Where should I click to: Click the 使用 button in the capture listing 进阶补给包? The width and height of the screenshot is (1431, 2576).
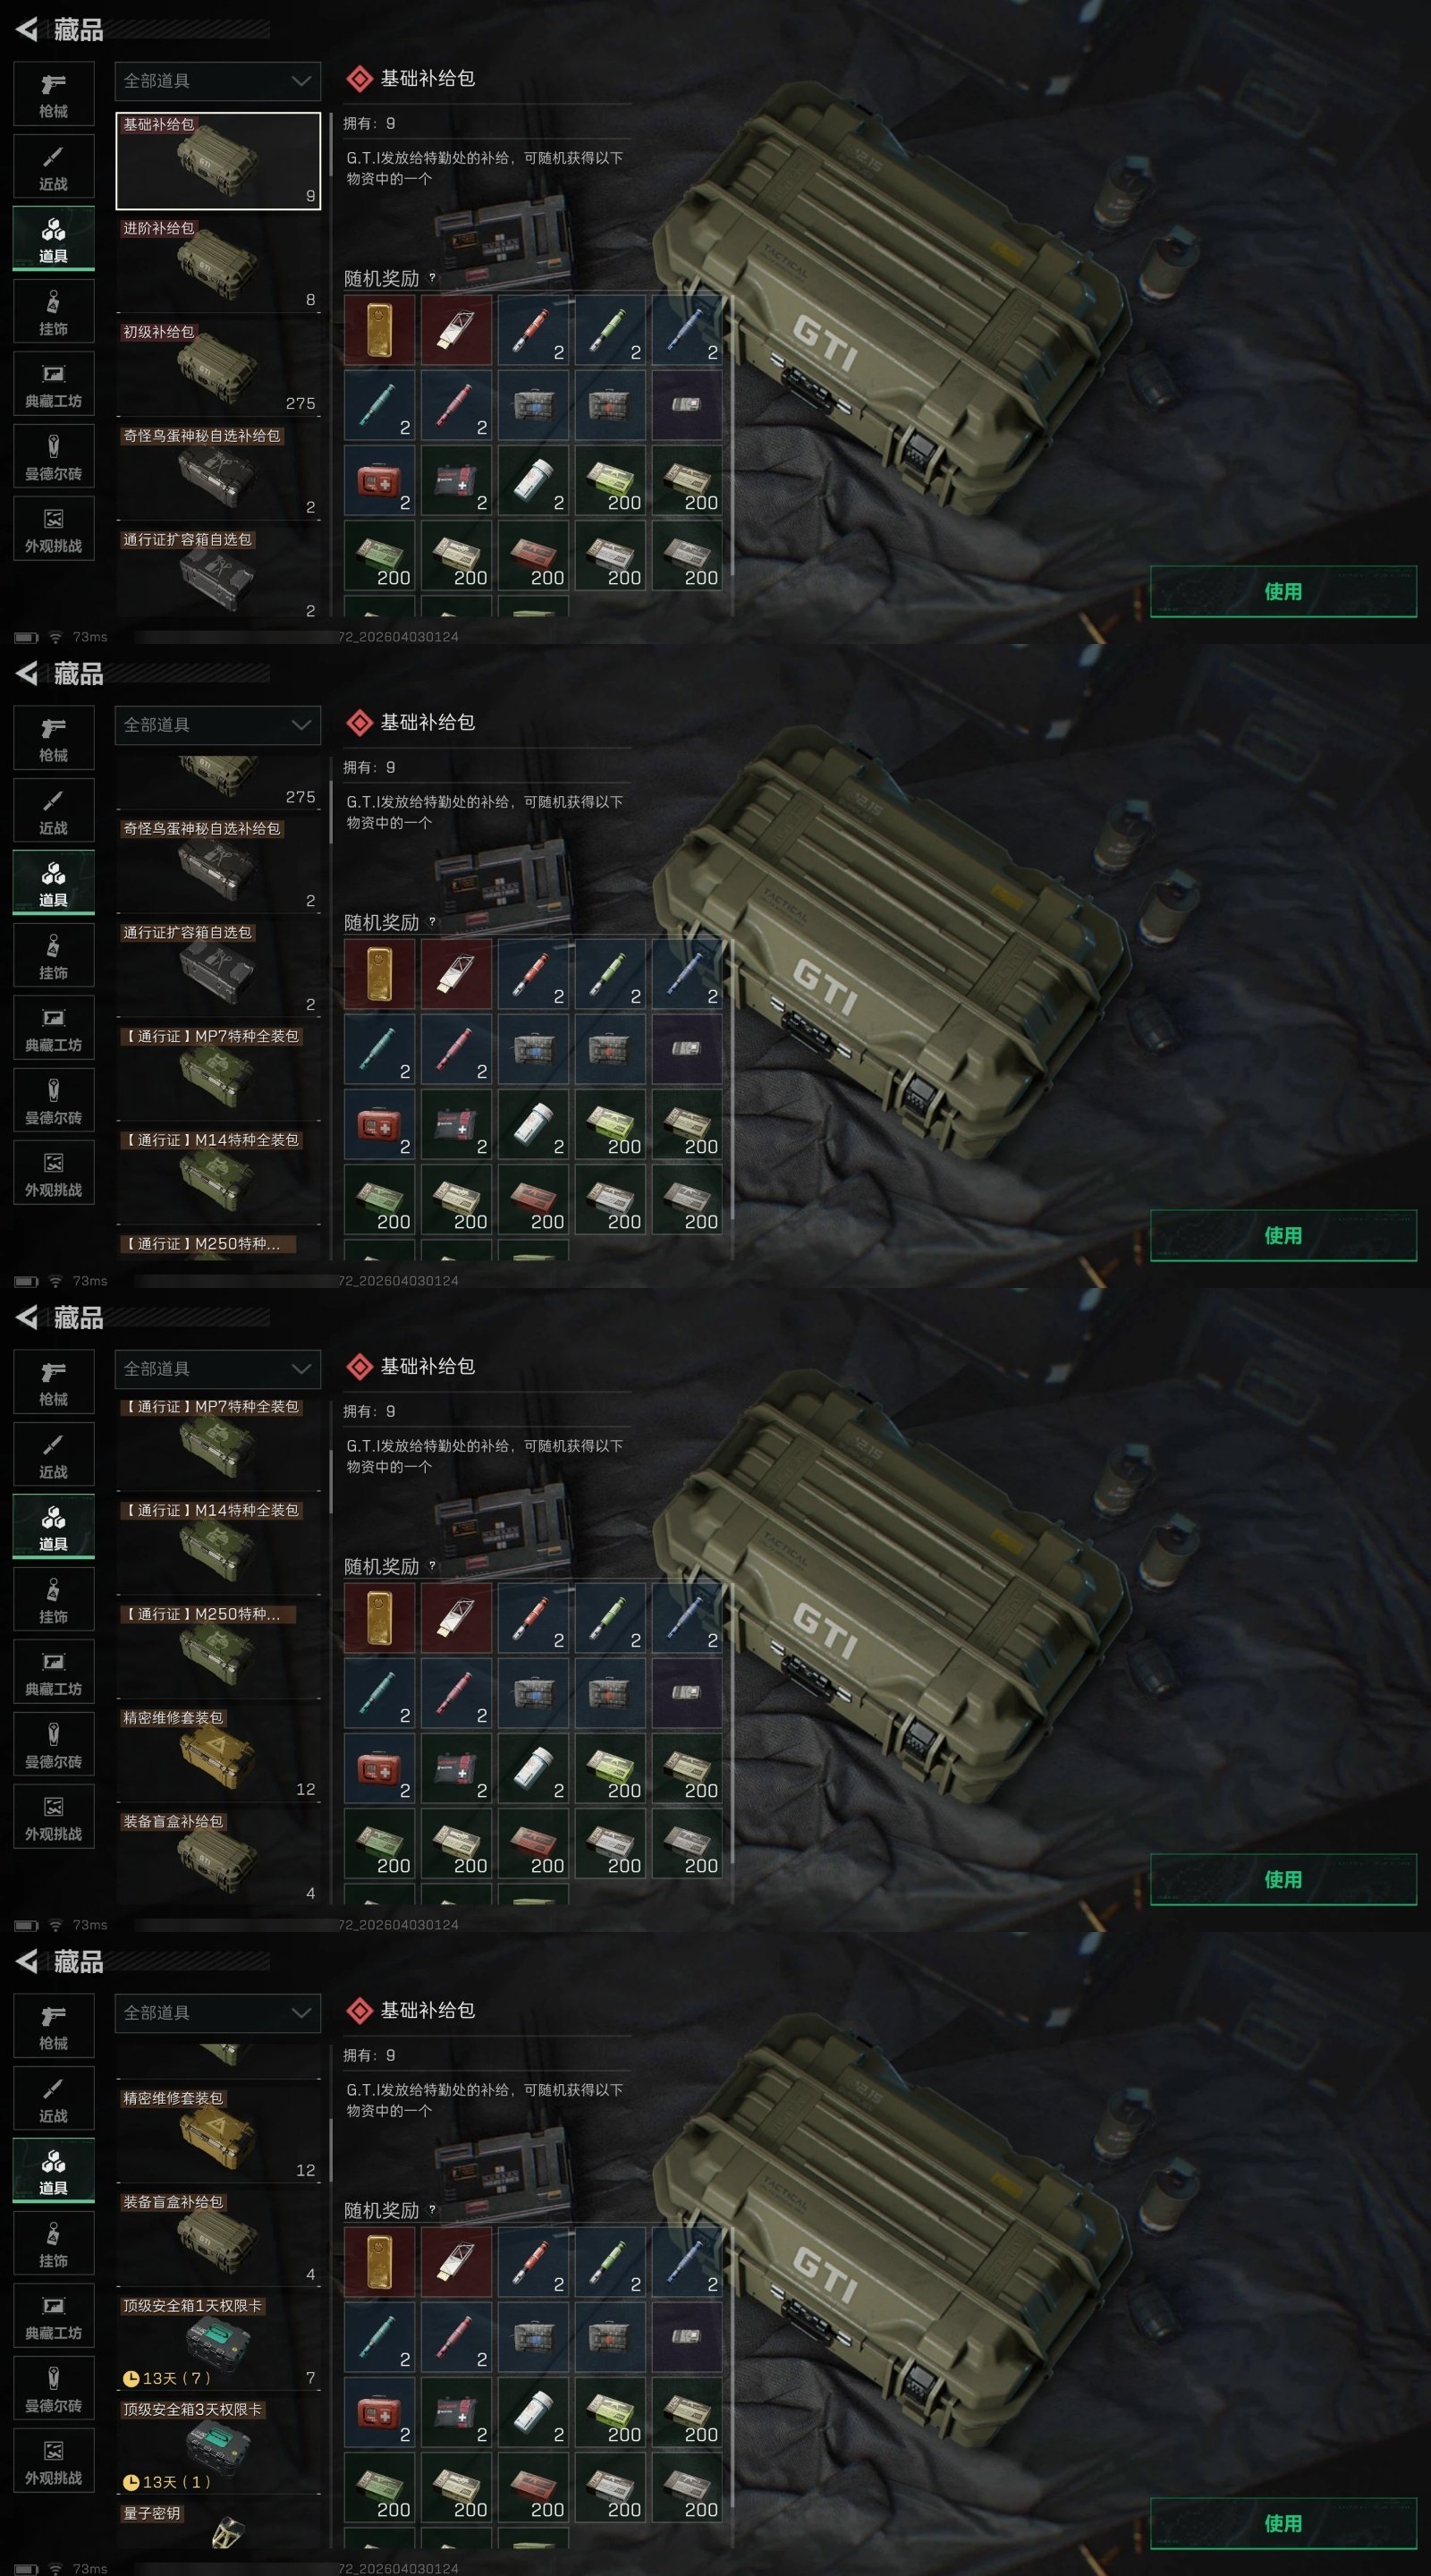[x=1283, y=591]
